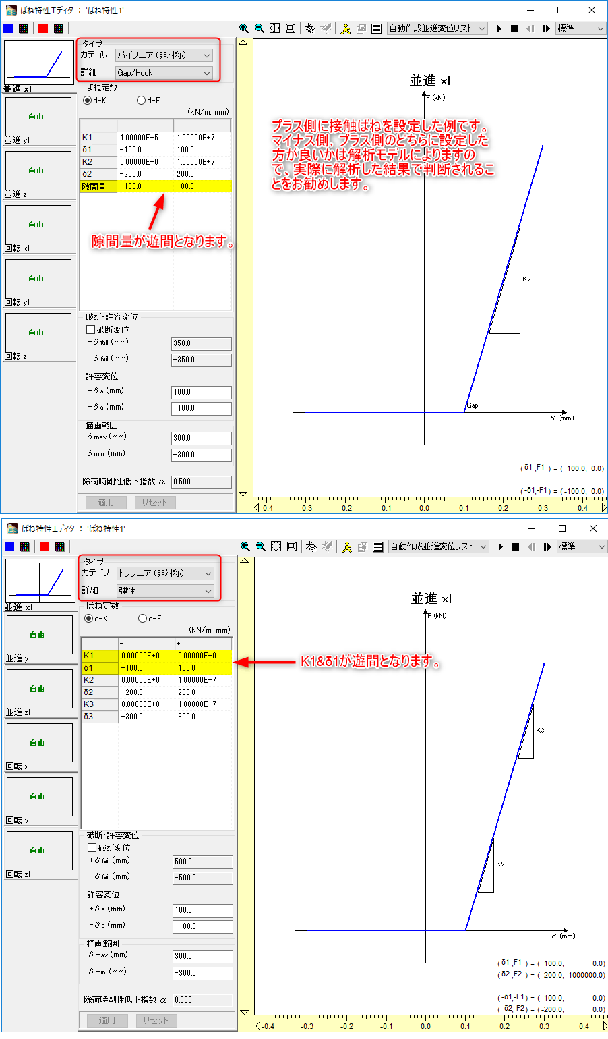This screenshot has height=1039, width=608.
Task: Click running figure icon in lower window toolbar
Action: 347,546
